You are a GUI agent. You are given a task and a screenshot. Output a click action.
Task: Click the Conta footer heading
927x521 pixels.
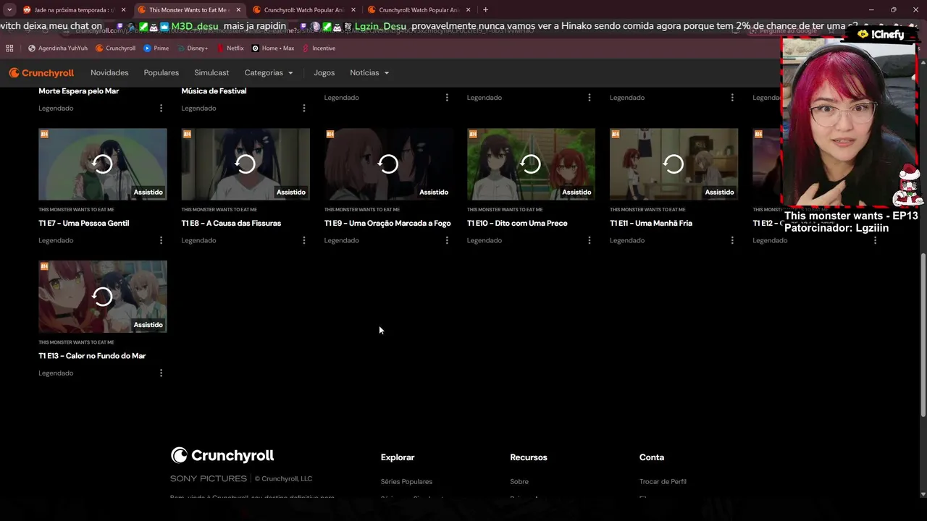coord(652,457)
